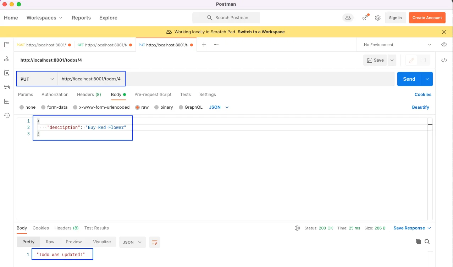Open the Workspaces menu dropdown

[44, 18]
